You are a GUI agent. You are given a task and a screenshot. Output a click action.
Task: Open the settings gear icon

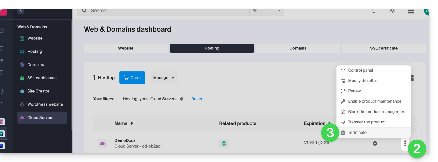pos(392,11)
